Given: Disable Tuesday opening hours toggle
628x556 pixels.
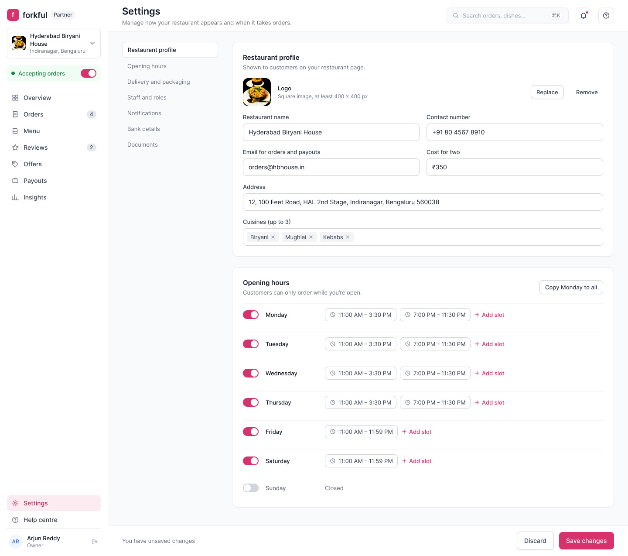Looking at the screenshot, I should click(x=251, y=344).
